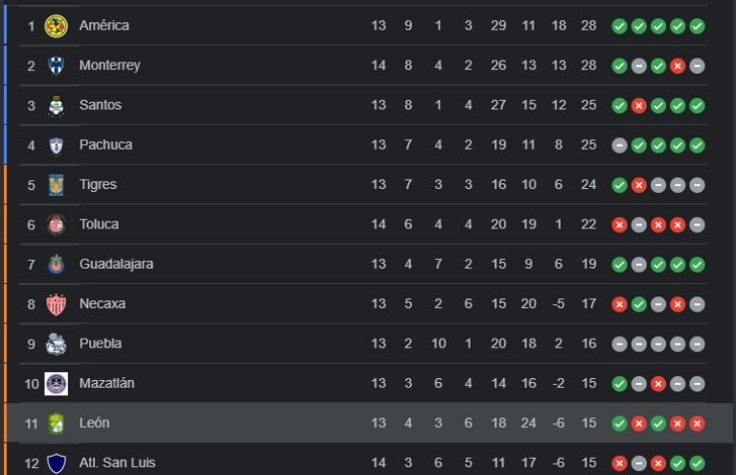Click Necaxa's green win form icon
The width and height of the screenshot is (736, 475).
coord(639,304)
